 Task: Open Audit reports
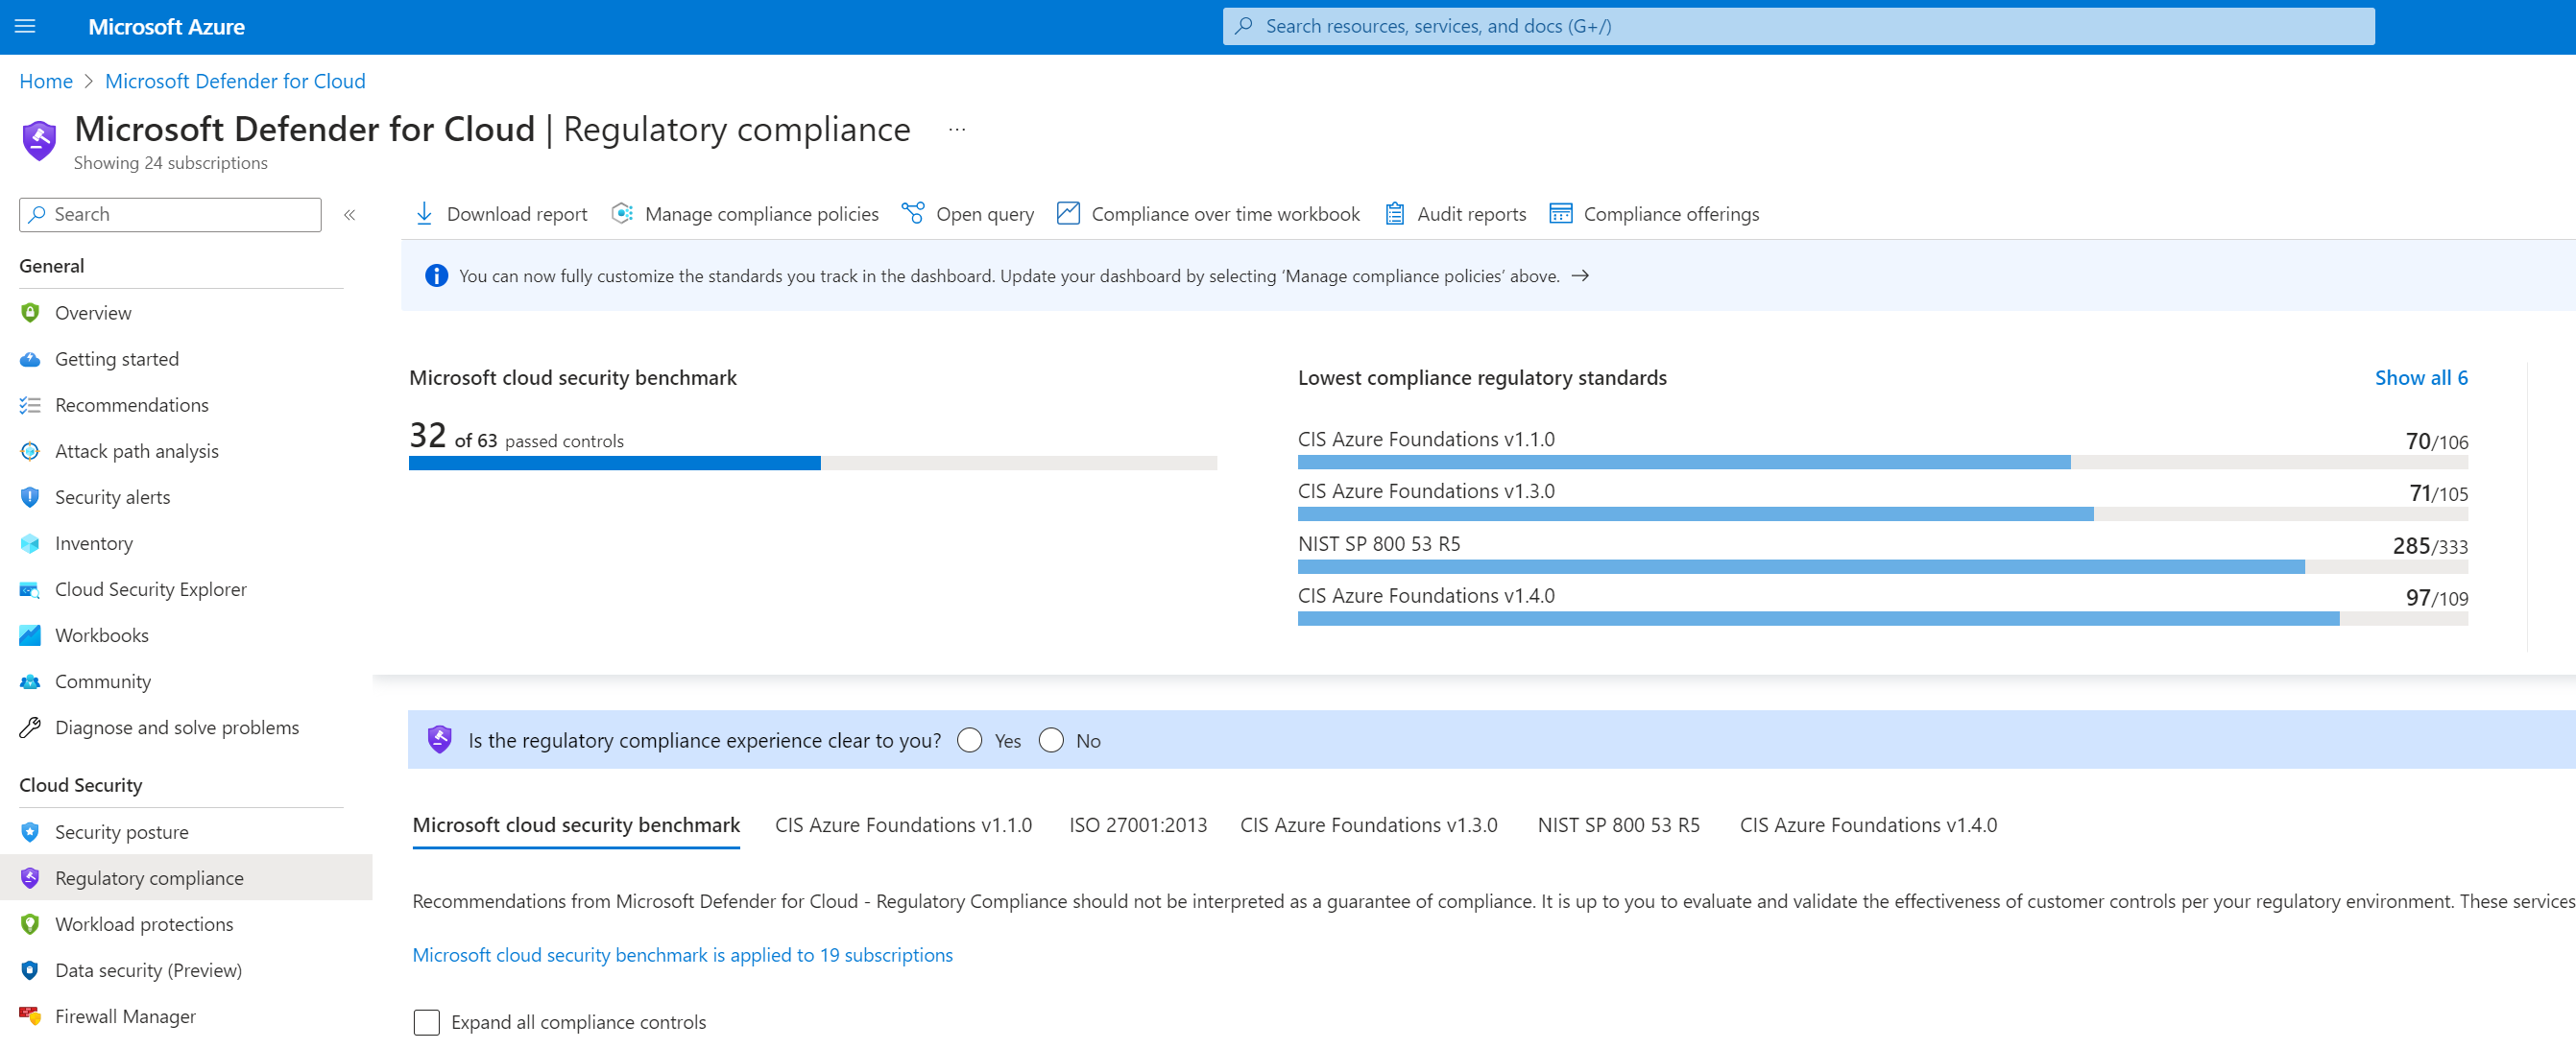(x=1455, y=214)
